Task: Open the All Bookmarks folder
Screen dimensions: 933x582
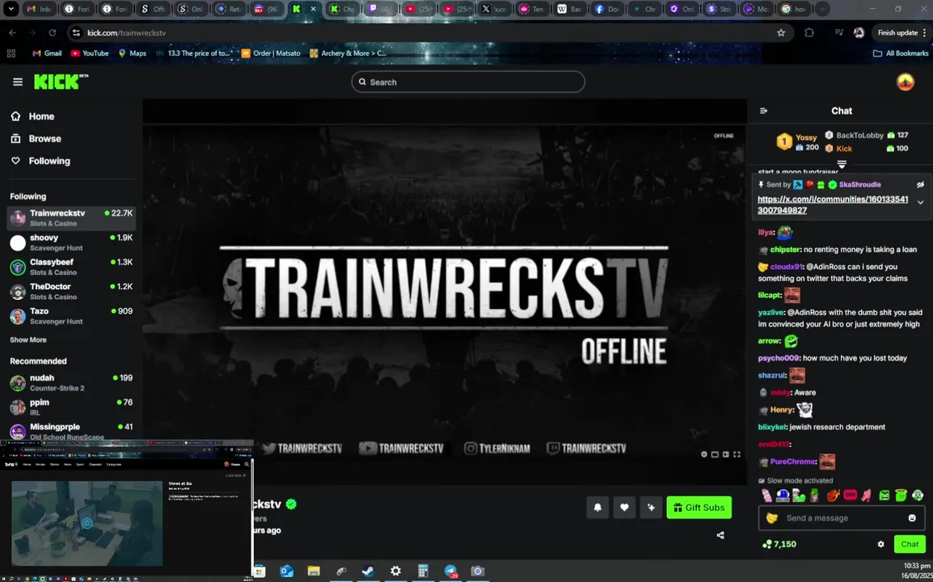Action: coord(901,53)
